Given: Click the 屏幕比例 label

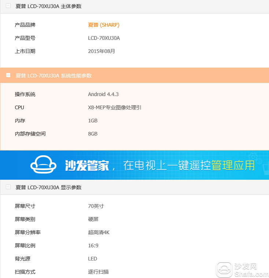Looking at the screenshot, I should (x=25, y=245).
